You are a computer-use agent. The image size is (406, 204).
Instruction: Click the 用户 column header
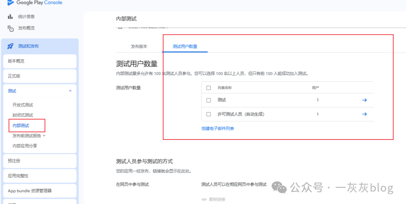click(315, 88)
